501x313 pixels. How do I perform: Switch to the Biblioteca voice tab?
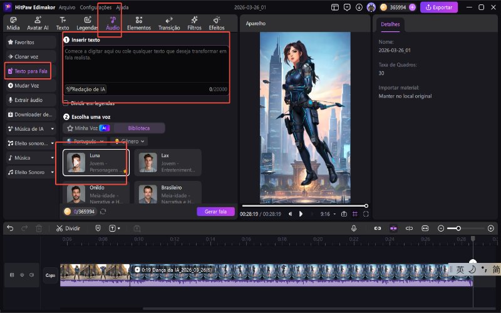click(x=139, y=128)
